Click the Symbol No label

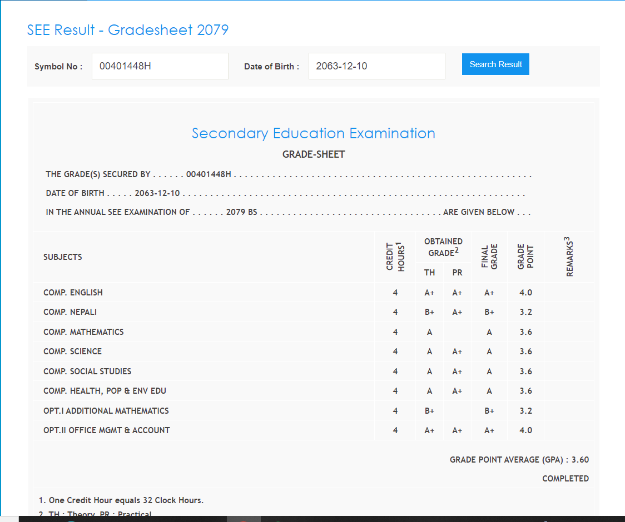click(x=58, y=67)
